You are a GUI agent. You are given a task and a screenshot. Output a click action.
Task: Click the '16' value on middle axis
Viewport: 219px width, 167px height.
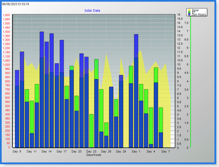pyautogui.click(x=179, y=15)
